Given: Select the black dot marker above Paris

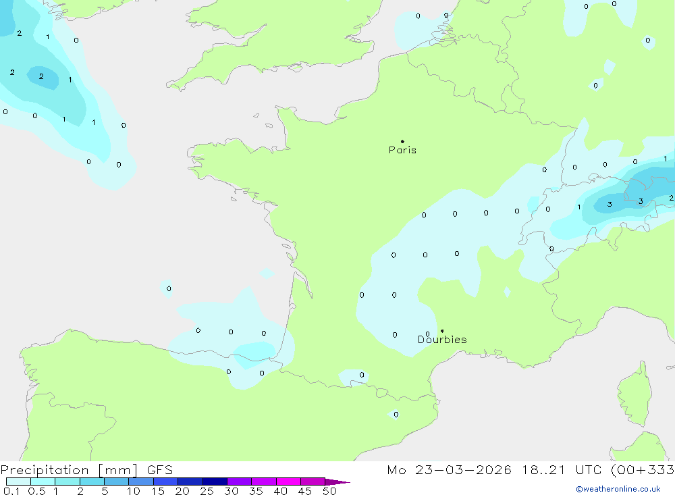Looking at the screenshot, I should click(x=402, y=141).
